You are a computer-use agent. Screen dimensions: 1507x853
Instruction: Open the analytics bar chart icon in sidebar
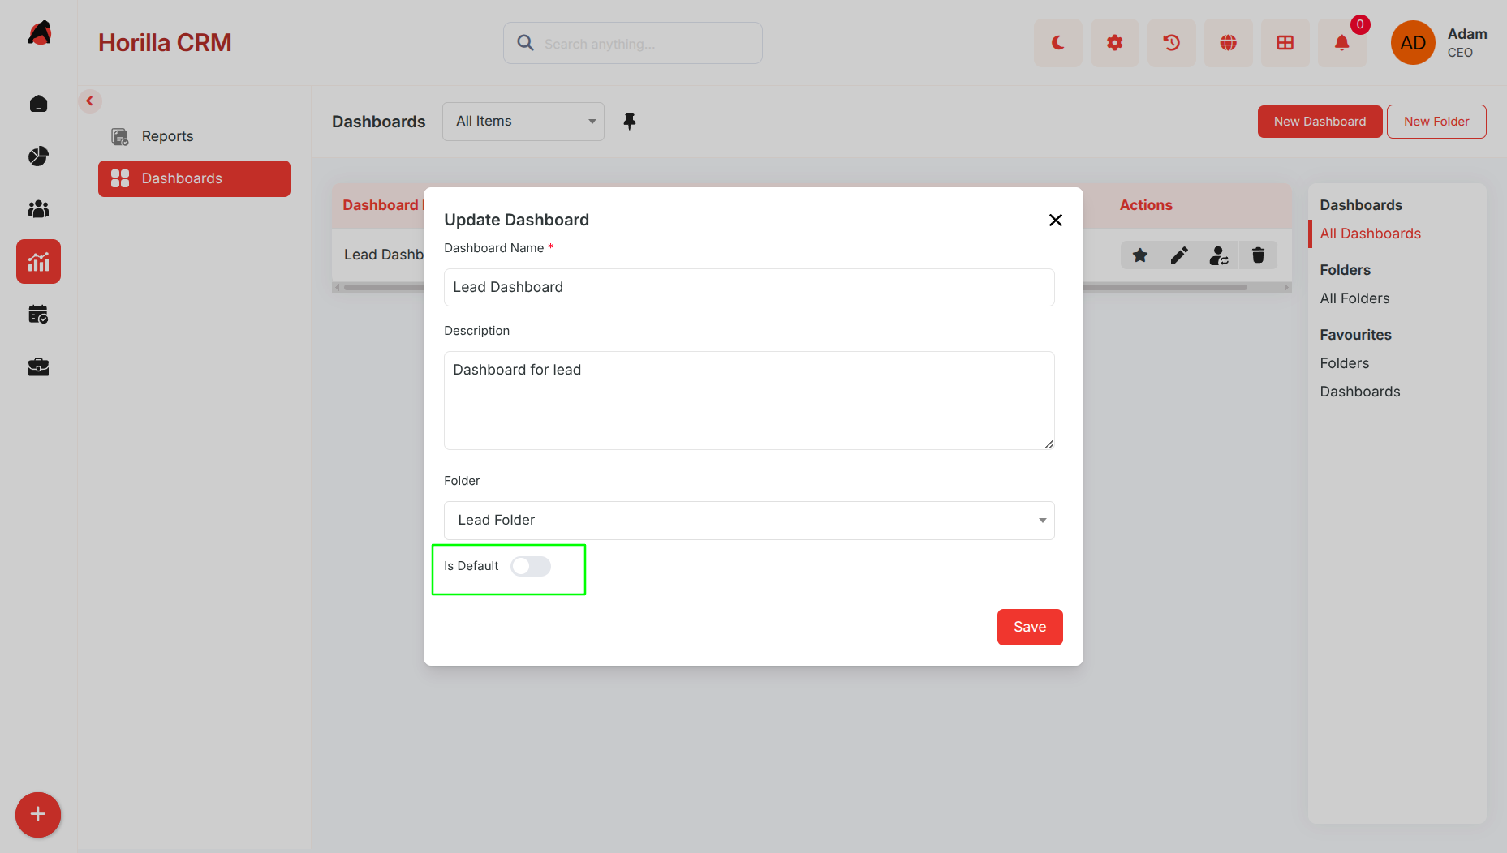tap(38, 262)
